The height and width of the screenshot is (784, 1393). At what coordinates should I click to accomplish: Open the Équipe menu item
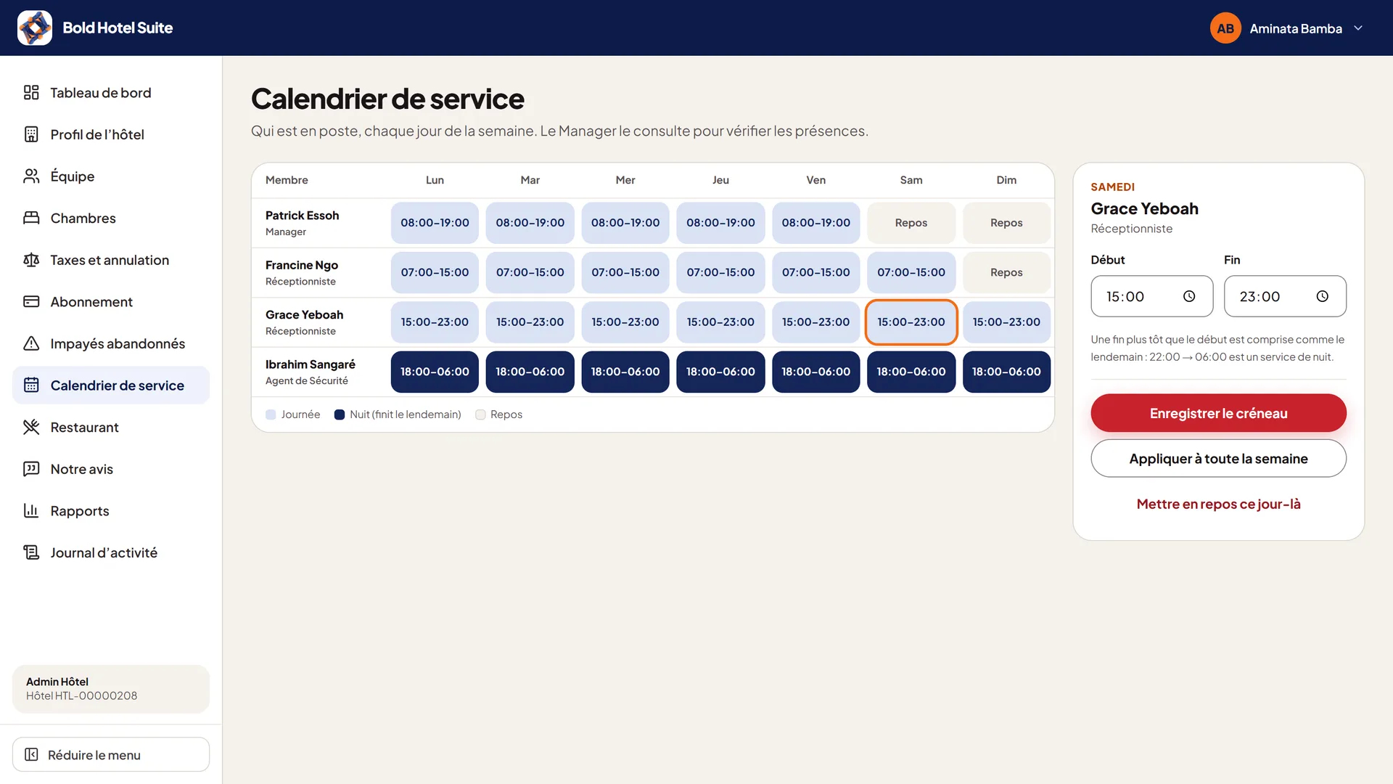coord(111,176)
